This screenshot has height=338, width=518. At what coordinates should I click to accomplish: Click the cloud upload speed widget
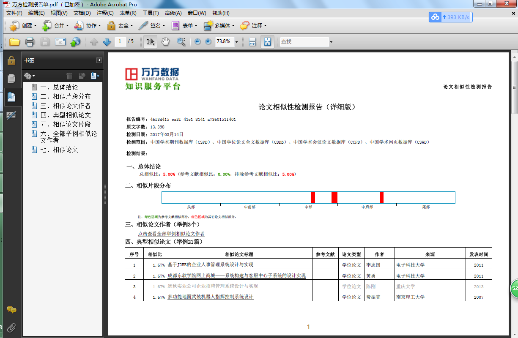450,17
